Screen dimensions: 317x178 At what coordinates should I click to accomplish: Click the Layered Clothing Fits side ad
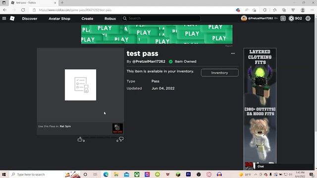[x=260, y=109]
